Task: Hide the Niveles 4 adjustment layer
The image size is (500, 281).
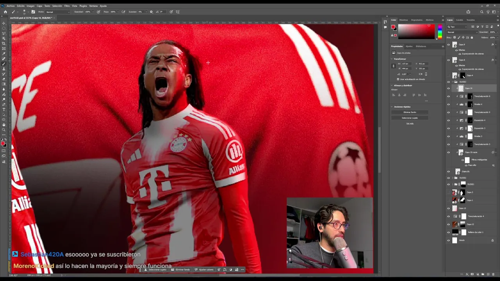Action: (448, 104)
